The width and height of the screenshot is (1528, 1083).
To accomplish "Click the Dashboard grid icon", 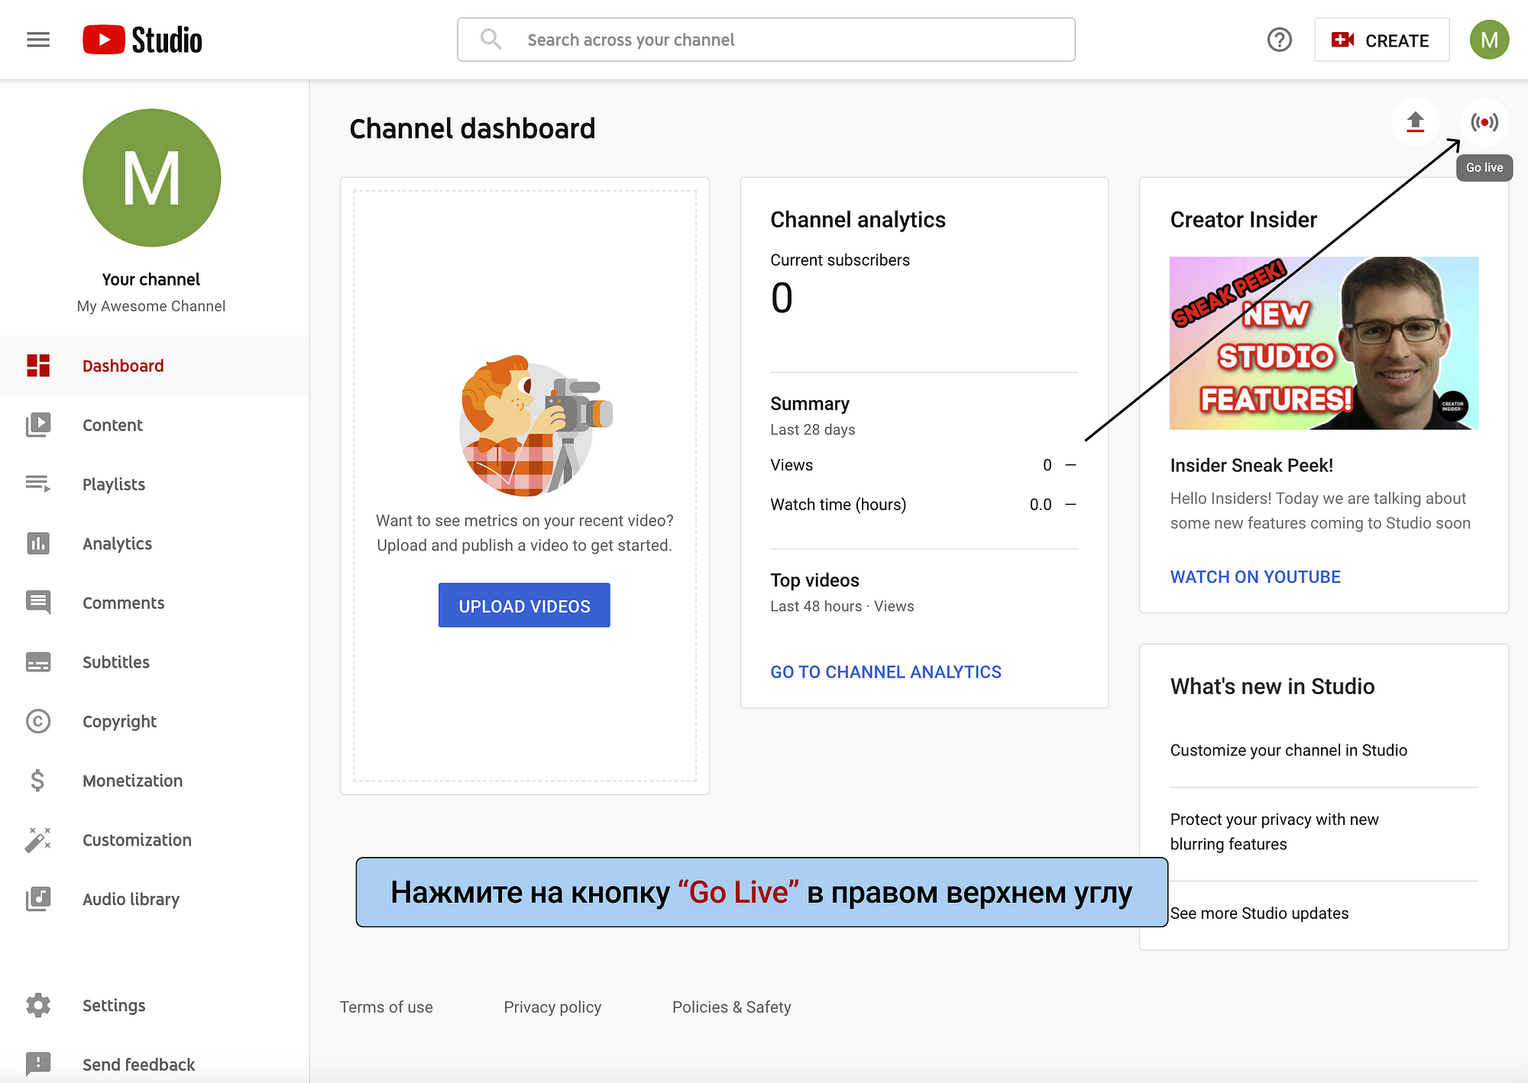I will point(38,366).
